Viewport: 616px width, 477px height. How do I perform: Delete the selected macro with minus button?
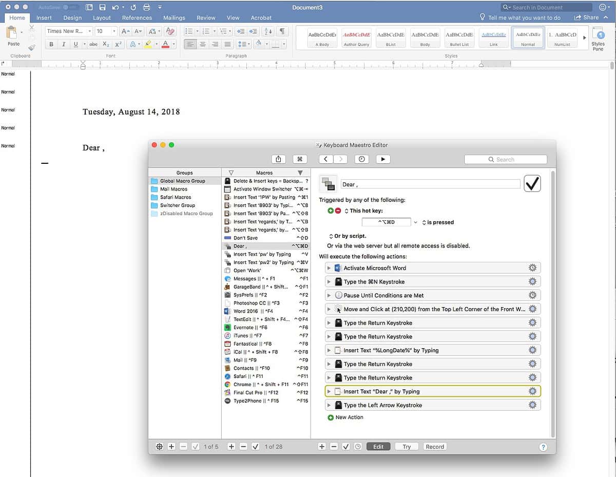[243, 447]
